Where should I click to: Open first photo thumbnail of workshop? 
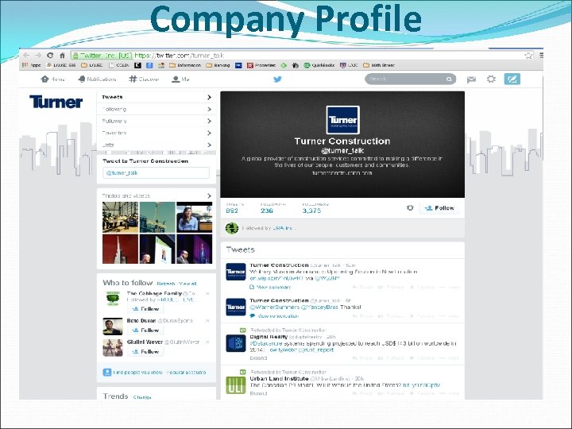[x=121, y=218]
